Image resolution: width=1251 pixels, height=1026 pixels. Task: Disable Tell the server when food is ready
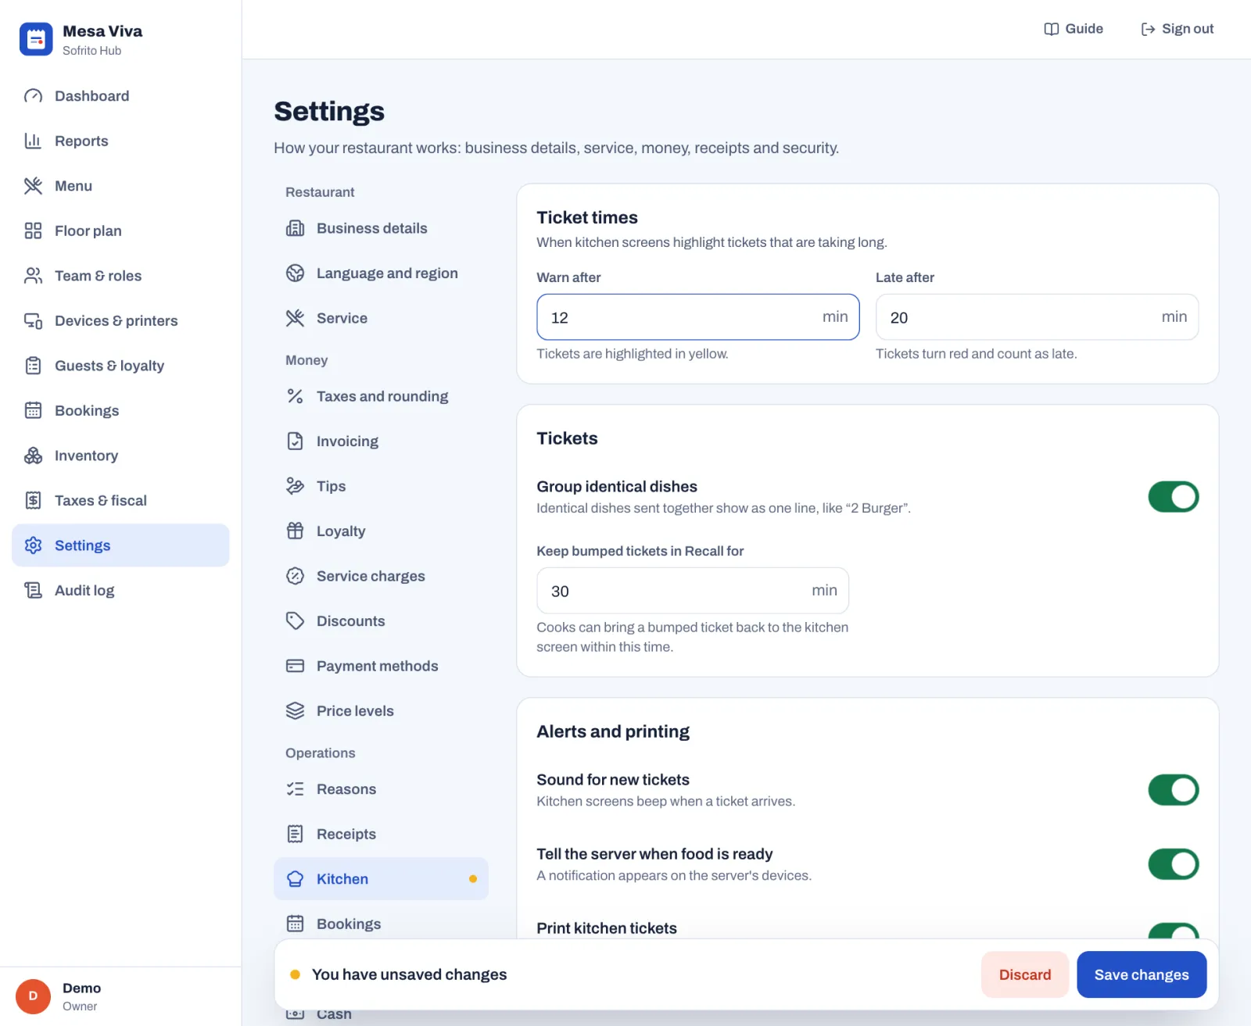coord(1173,864)
